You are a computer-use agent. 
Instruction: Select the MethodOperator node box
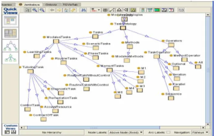coord(184,60)
